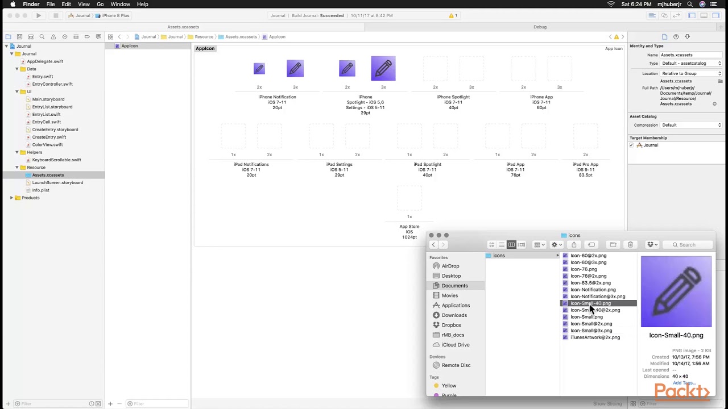
Task: Open the Symbol navigator
Action: tap(31, 37)
